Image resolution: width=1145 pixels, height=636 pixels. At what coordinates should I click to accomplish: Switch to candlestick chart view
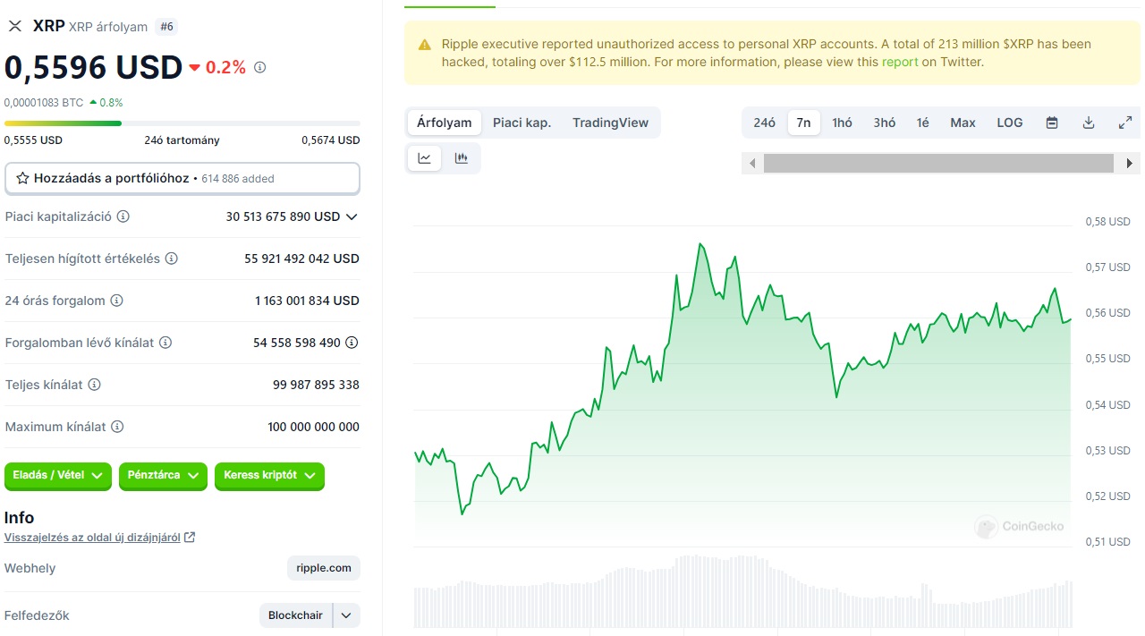pos(462,158)
